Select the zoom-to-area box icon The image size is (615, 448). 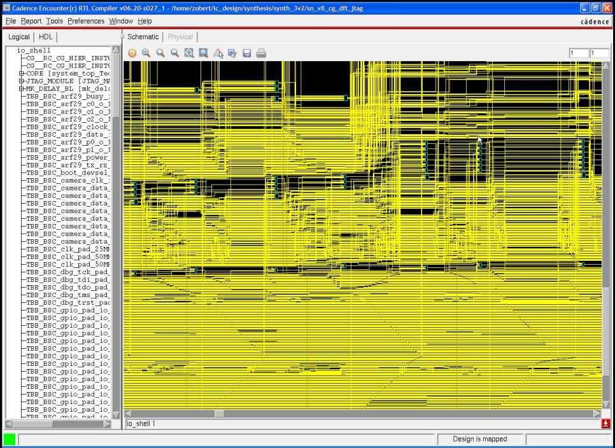click(x=203, y=53)
